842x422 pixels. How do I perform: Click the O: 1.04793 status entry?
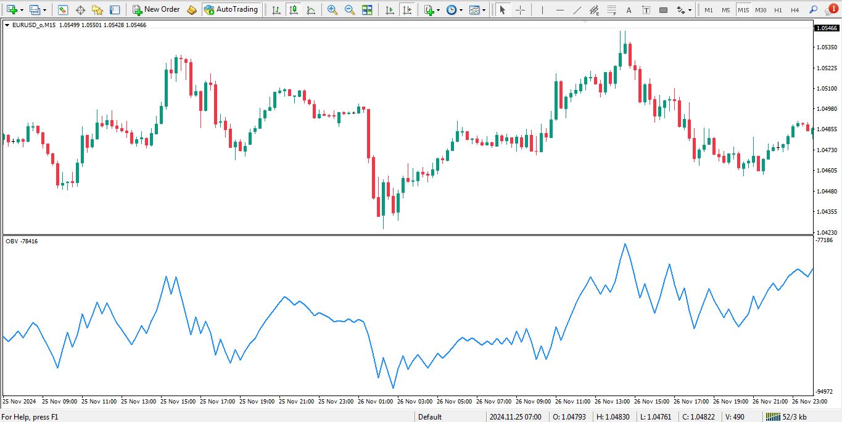point(569,417)
